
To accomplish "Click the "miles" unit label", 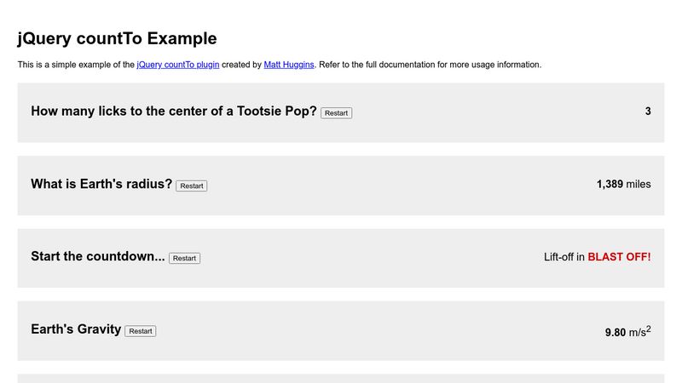I will tap(639, 184).
